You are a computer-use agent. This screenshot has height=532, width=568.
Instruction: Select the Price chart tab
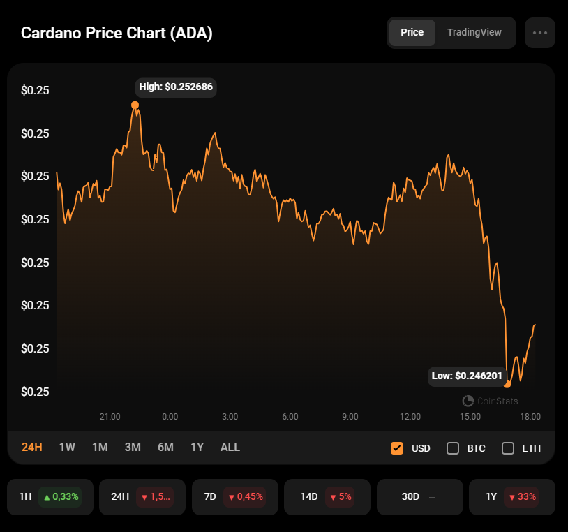[412, 32]
